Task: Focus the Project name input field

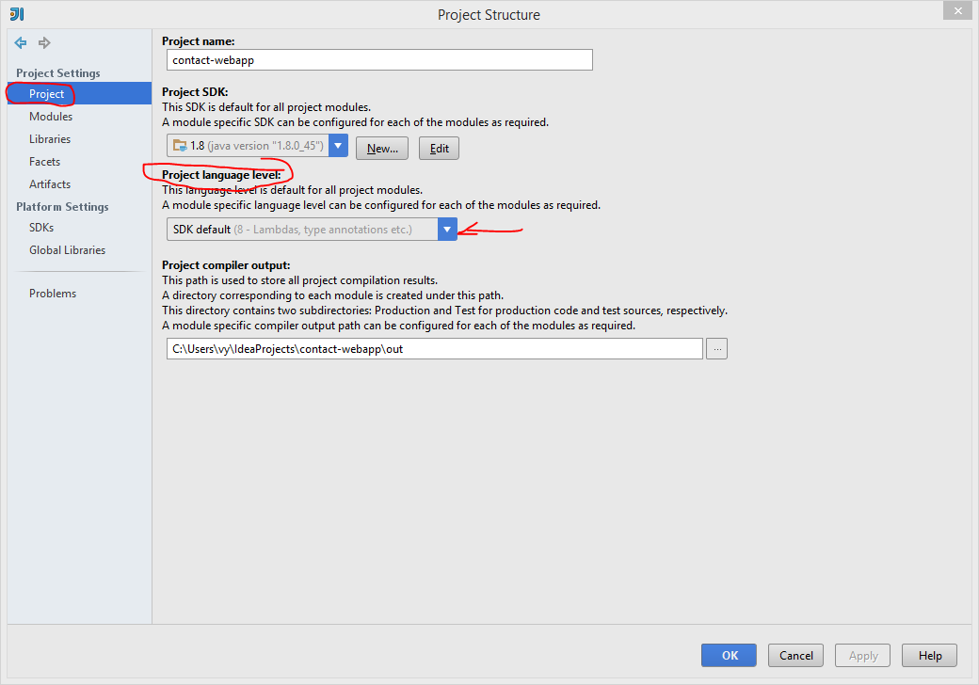Action: click(x=379, y=60)
